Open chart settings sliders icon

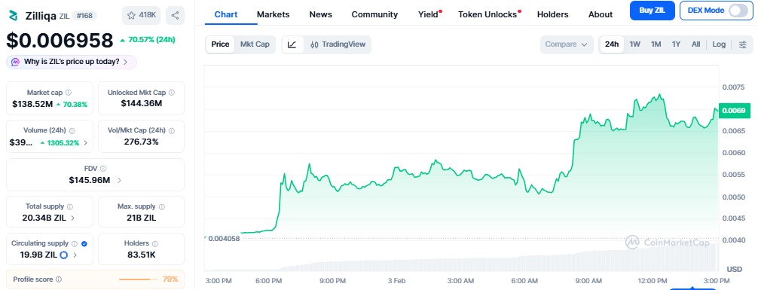coord(742,44)
